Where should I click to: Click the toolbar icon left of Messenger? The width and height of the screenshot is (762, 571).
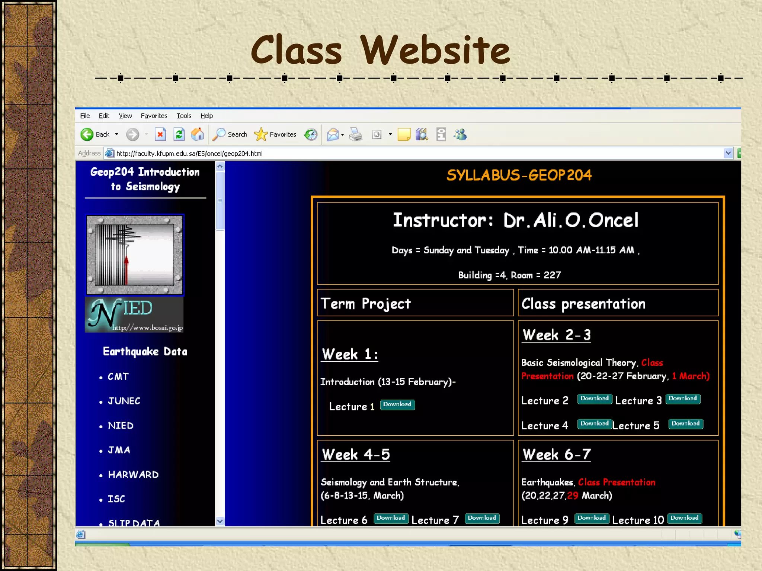tap(441, 134)
